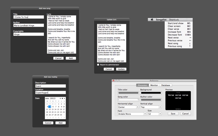The image size is (218, 136).
Task: Select day 24 in the calendar
Action: [64, 112]
